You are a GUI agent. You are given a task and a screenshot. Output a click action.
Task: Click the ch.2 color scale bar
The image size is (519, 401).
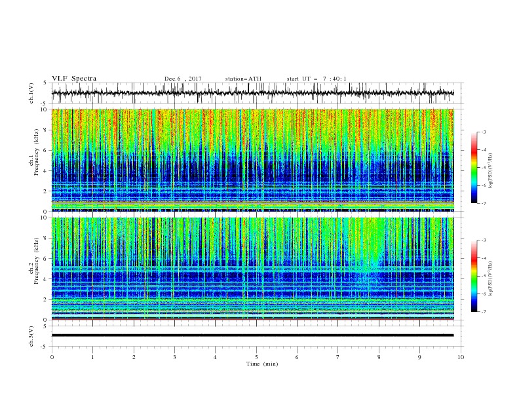coord(474,276)
